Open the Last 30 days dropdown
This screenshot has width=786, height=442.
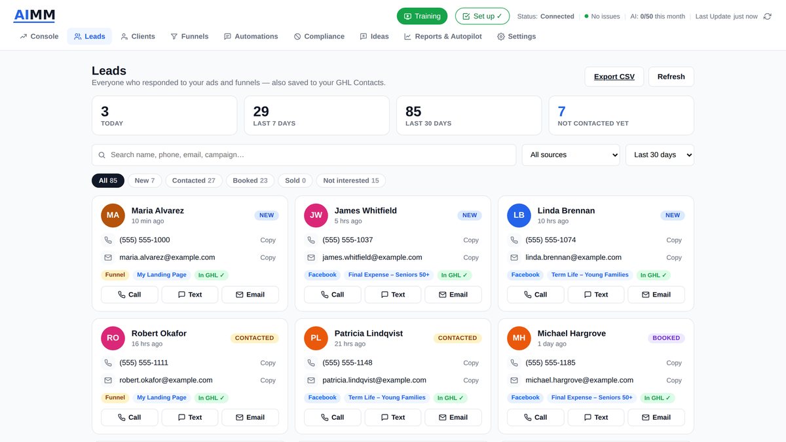click(660, 155)
